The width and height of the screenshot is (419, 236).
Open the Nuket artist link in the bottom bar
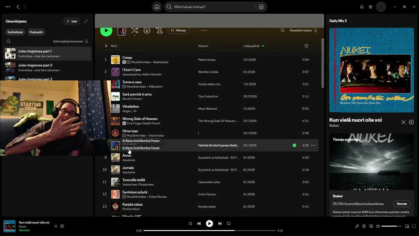[23, 226]
